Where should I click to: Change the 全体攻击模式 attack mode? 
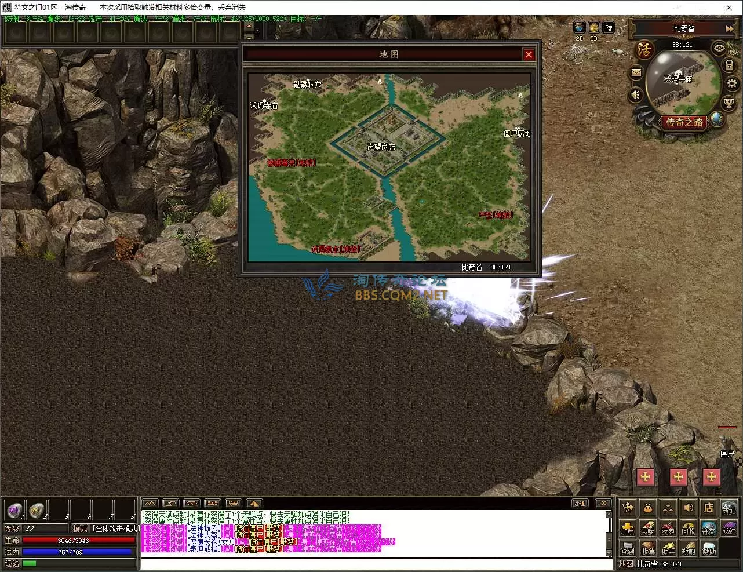tap(115, 529)
